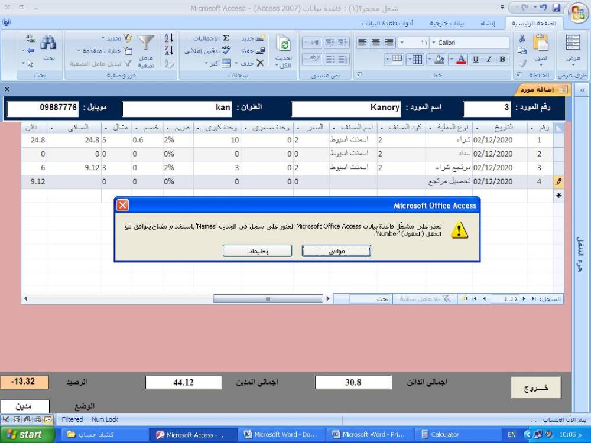591x443 pixels.
Task: Open the font size 11 dropdown
Action: [x=402, y=43]
